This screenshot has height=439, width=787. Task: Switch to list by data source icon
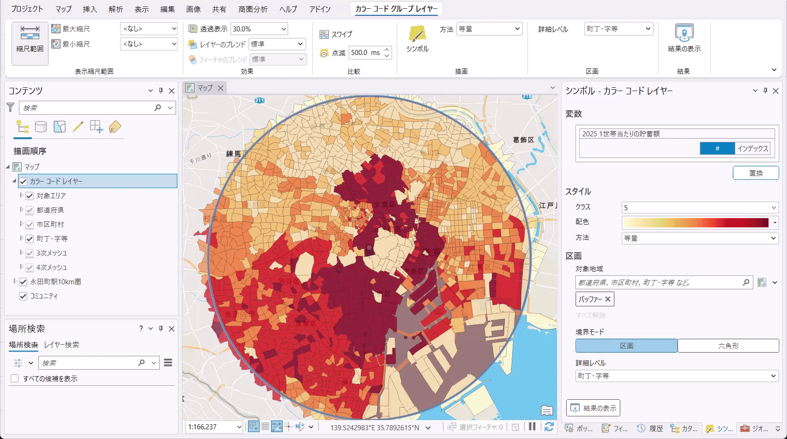(x=41, y=127)
